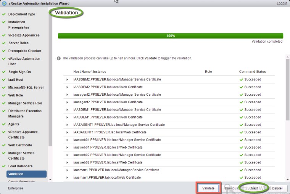Click the Command Status column header
The height and width of the screenshot is (194, 290).
(253, 72)
